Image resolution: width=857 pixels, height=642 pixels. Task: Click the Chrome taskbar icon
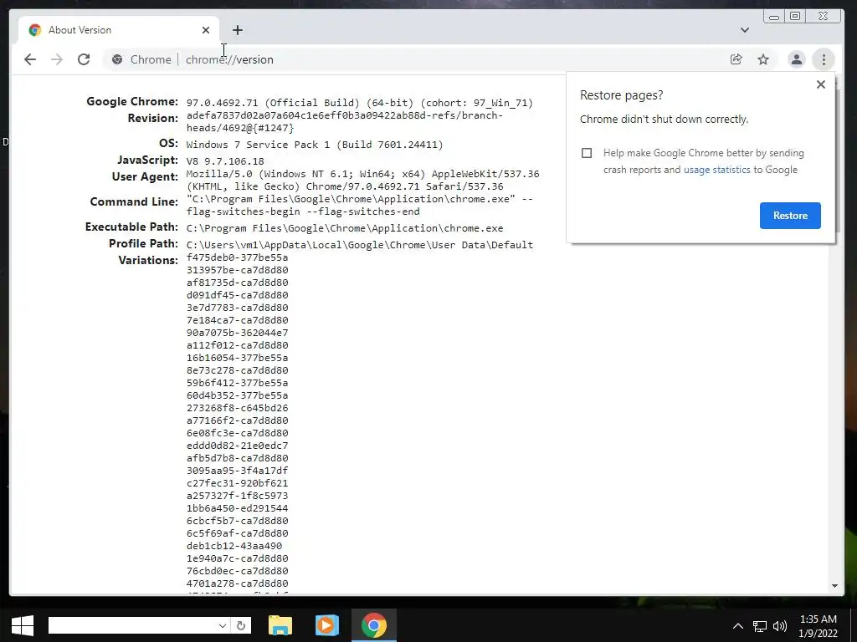374,625
